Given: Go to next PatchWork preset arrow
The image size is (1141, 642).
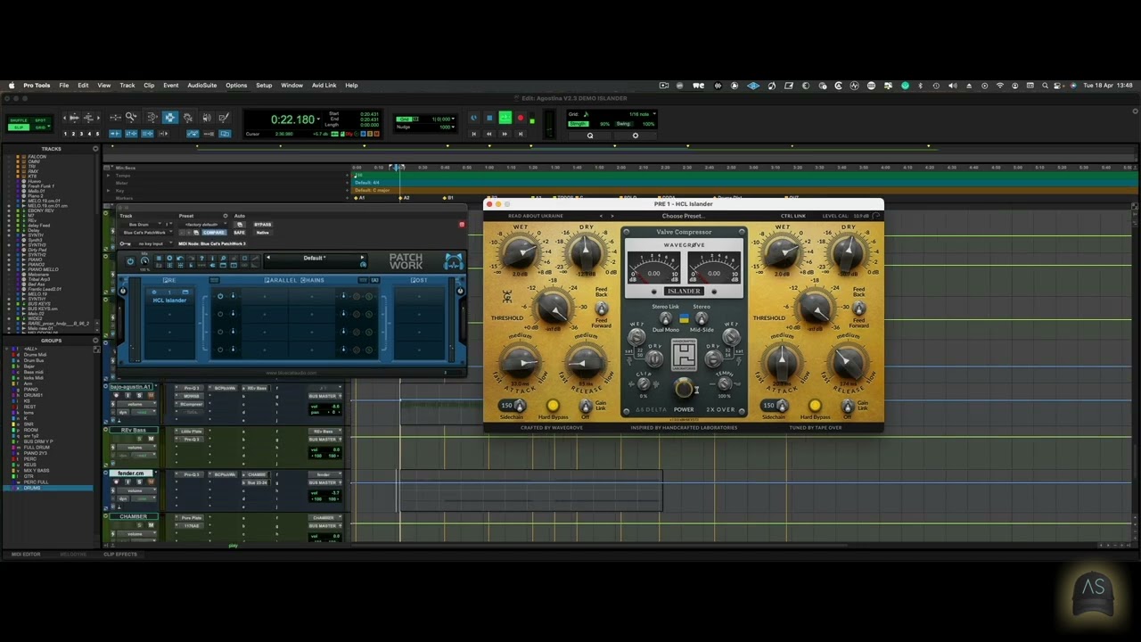Looking at the screenshot, I should point(362,257).
